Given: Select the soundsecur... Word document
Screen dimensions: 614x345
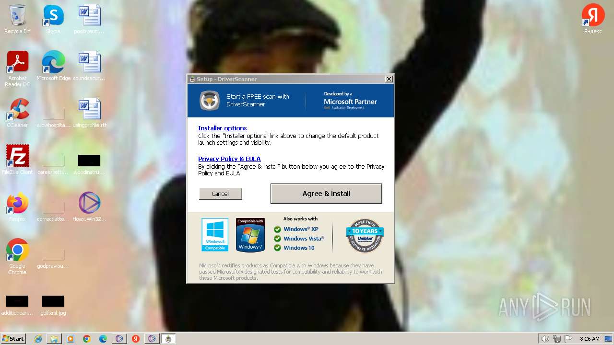Looking at the screenshot, I should tap(89, 66).
